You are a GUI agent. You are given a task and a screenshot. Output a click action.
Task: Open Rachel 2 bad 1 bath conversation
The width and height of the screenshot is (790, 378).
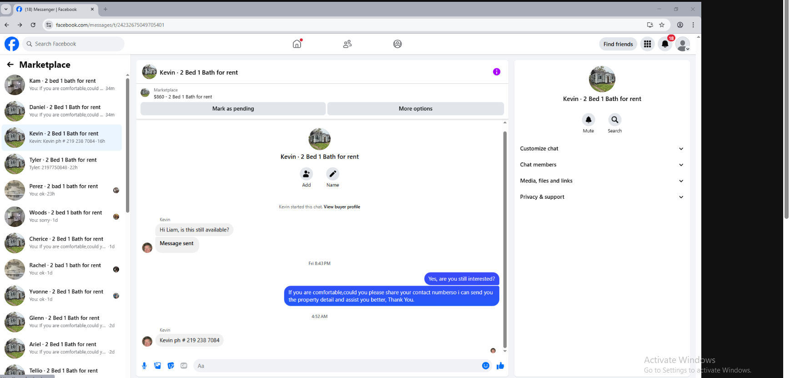tap(62, 269)
